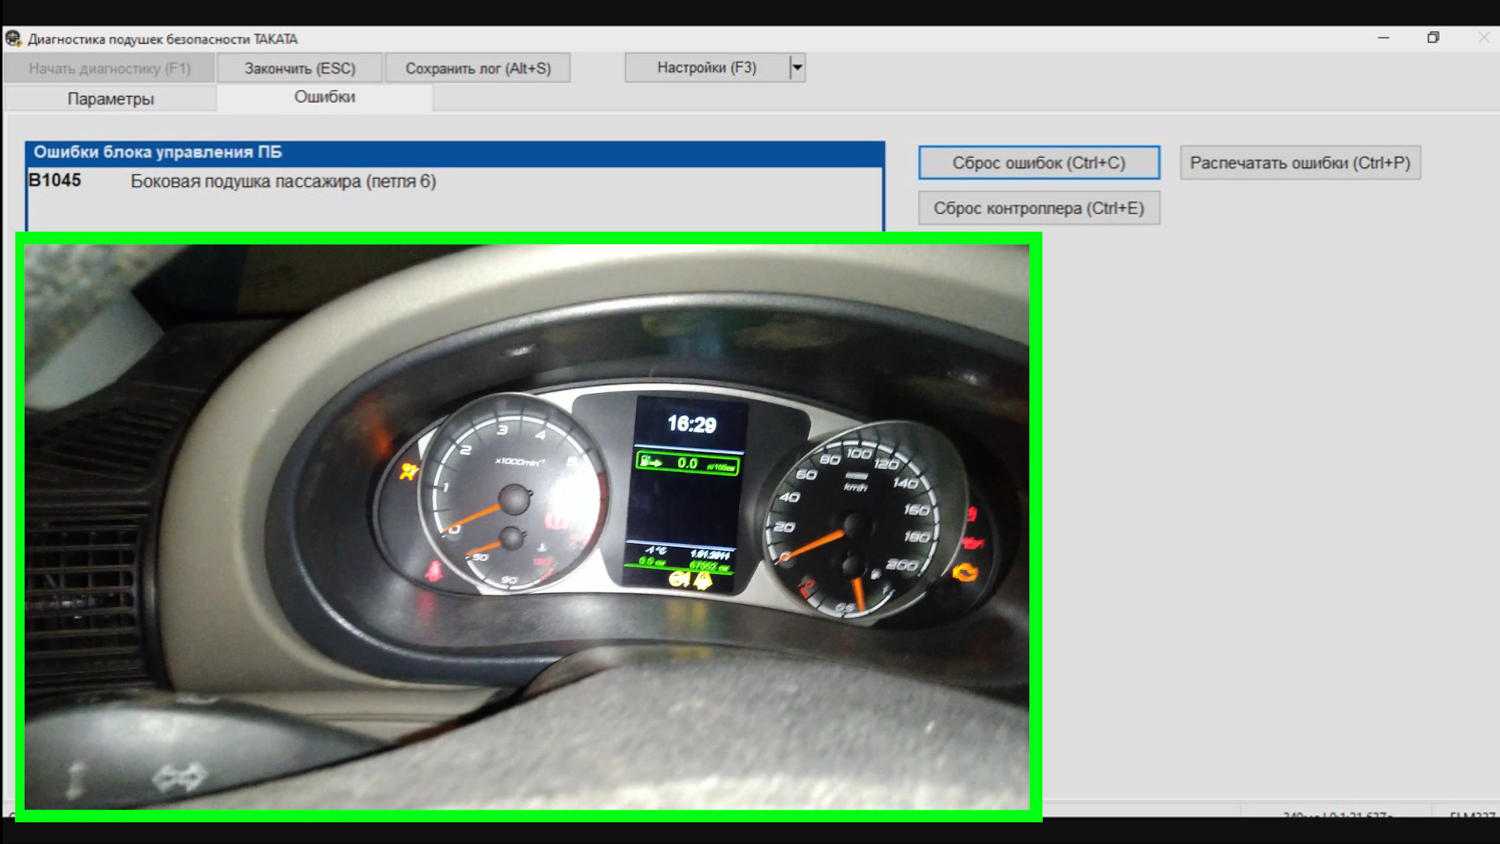Minimize the TAKATA diagnostic window

[x=1383, y=38]
